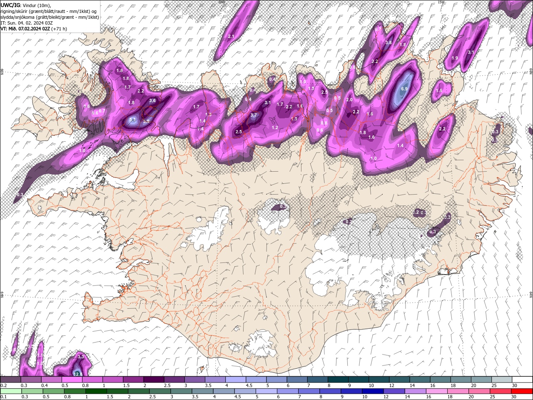Viewport: 533px width, 400px height.
Task: Click the 12.8 value at the map's bottom-left
Action: (x=77, y=374)
